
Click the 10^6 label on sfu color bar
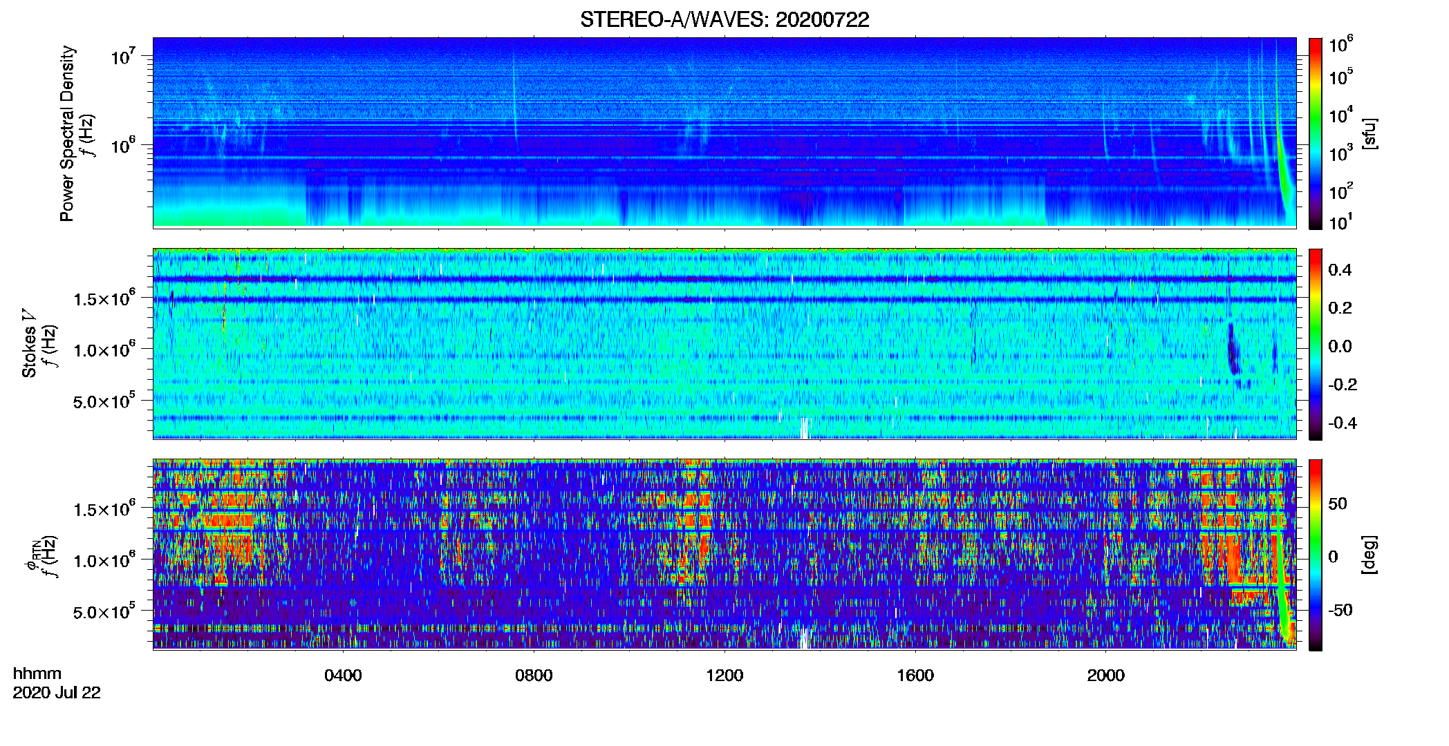(1340, 44)
